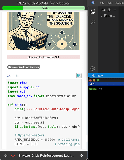
Task: Click the EXI explorer header label
Action: point(104,10)
